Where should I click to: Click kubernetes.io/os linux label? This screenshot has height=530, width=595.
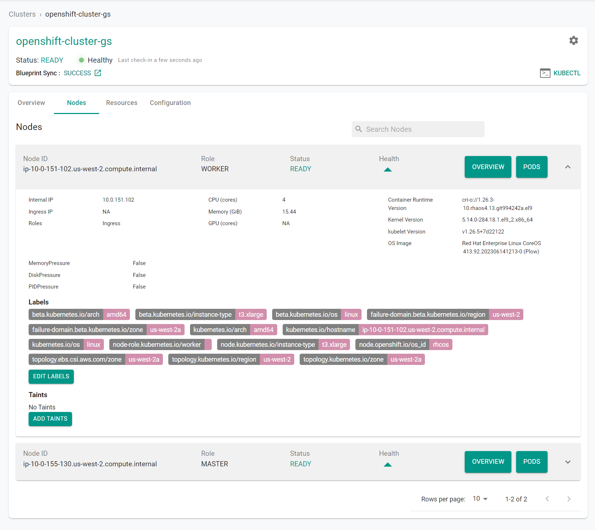66,345
